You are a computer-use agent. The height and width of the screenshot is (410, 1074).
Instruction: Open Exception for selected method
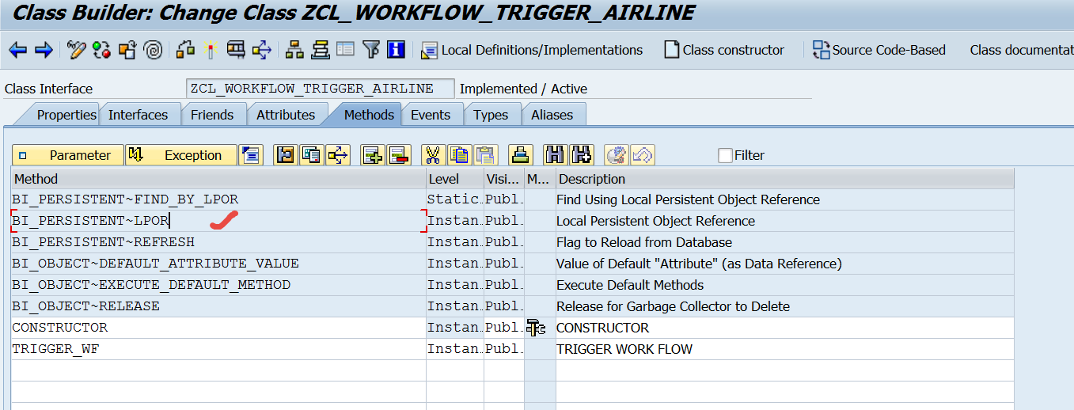(x=181, y=155)
